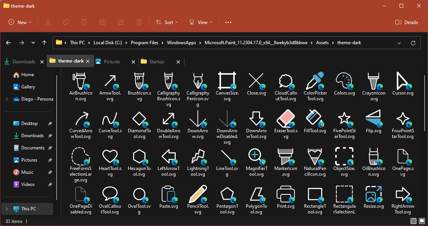Select the Flip.svg file
This screenshot has width=428, height=226.
pos(374,122)
